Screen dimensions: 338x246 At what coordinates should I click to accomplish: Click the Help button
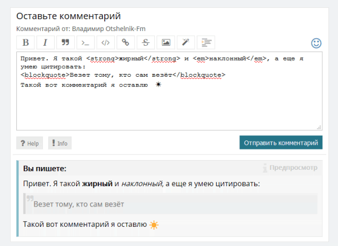point(29,143)
